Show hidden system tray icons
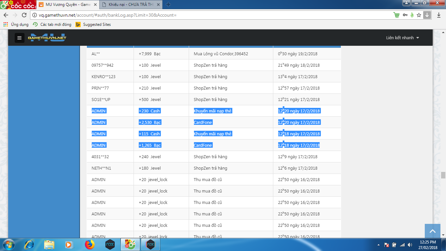 pos(378,244)
